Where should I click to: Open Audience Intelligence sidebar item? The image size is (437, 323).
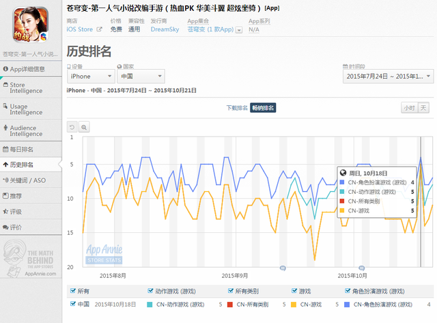click(31, 130)
